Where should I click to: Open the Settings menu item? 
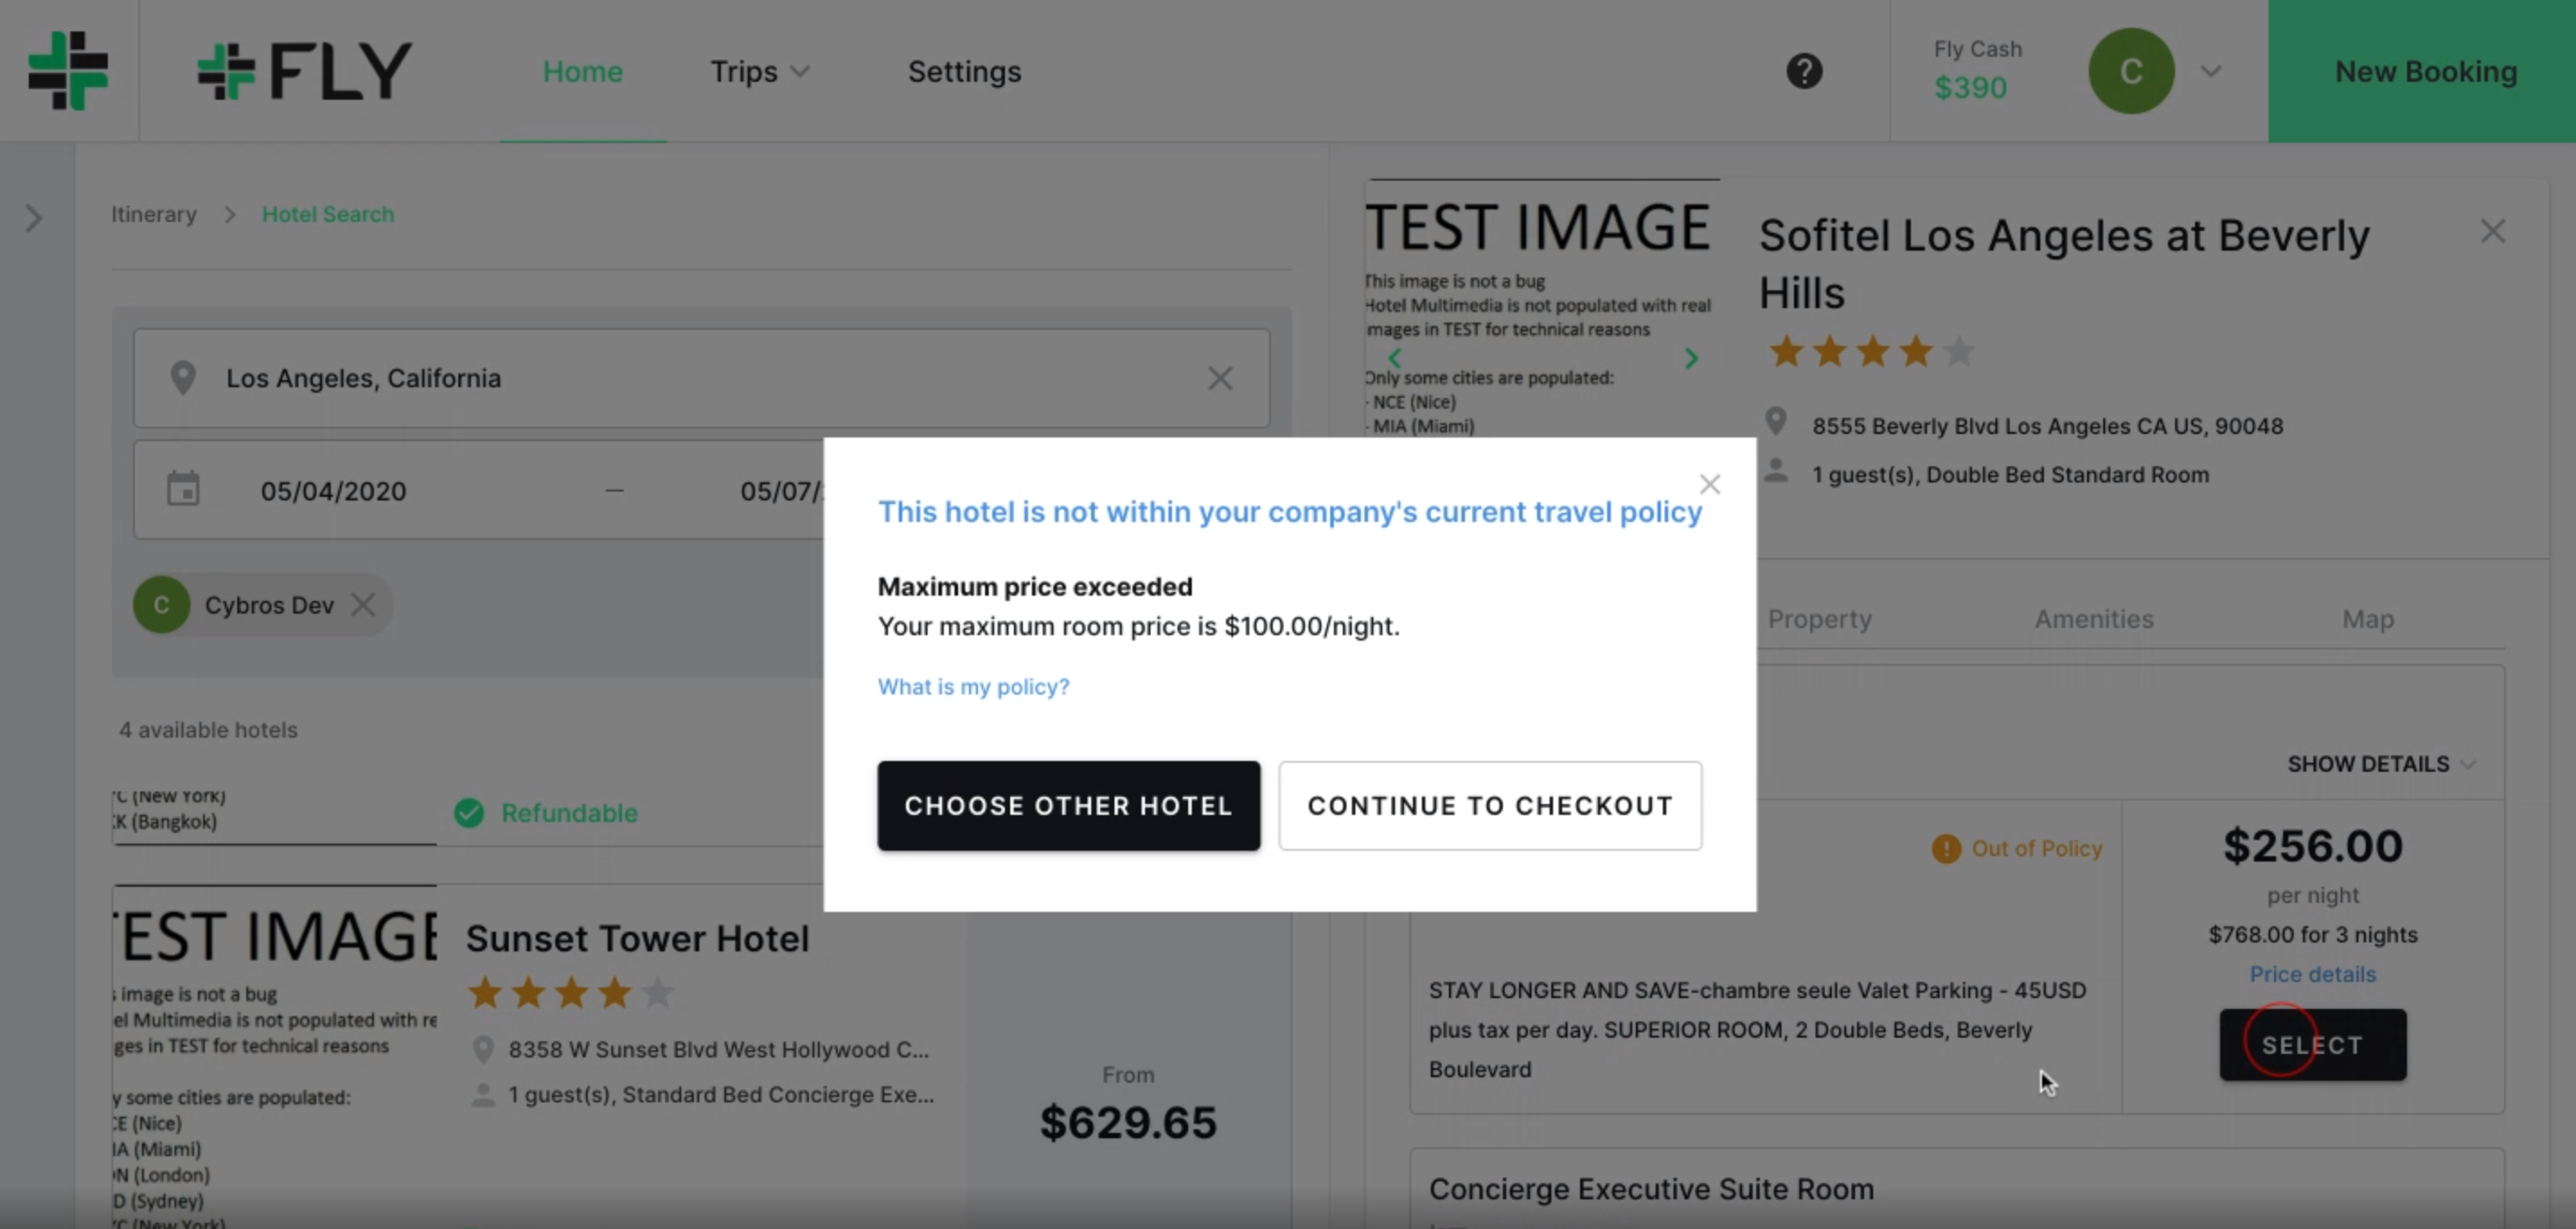pyautogui.click(x=964, y=72)
